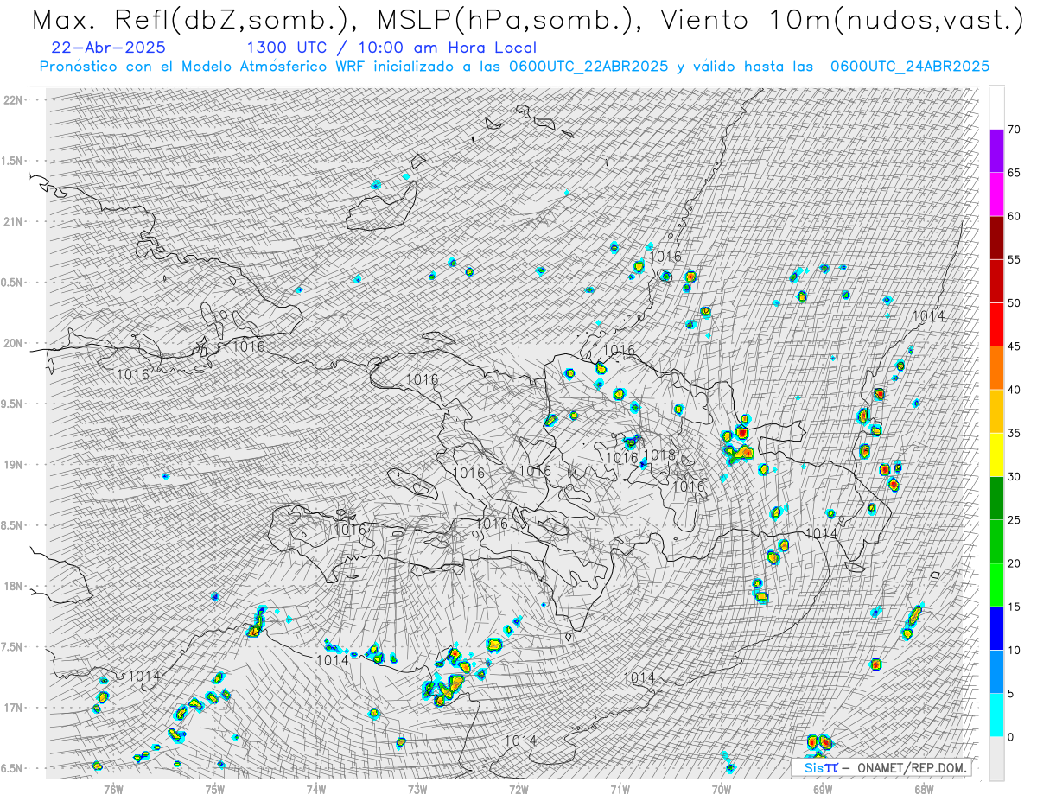The height and width of the screenshot is (801, 1037).
Task: Click the longitude label 74W
Action: pos(316,789)
